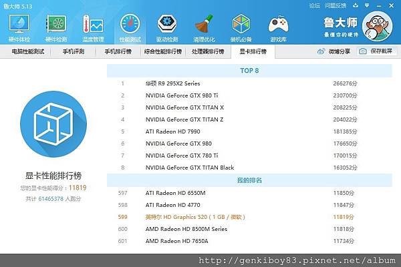Select NVIDIA GeForce GTX TITAN Z row
Image resolution: width=401 pixels, height=267 pixels.
pos(249,119)
